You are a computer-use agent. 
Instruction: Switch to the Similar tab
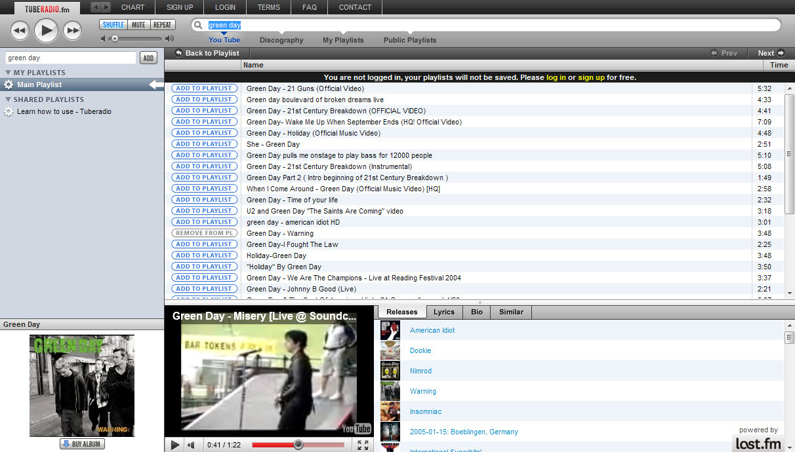point(511,312)
